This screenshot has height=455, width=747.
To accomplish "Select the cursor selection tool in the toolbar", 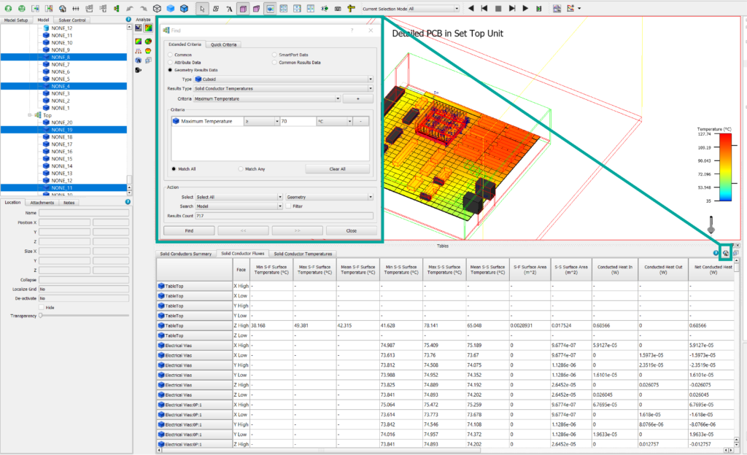I will pyautogui.click(x=203, y=9).
